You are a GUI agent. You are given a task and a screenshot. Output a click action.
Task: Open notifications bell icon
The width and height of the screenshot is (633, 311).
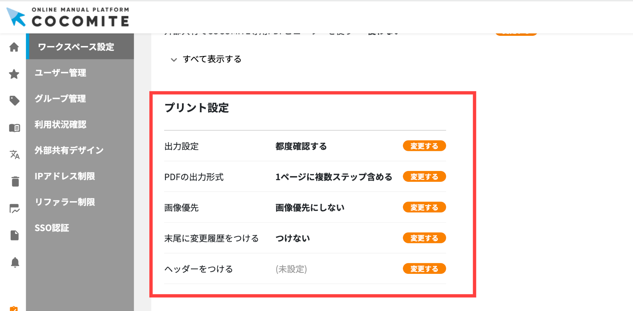tap(15, 262)
